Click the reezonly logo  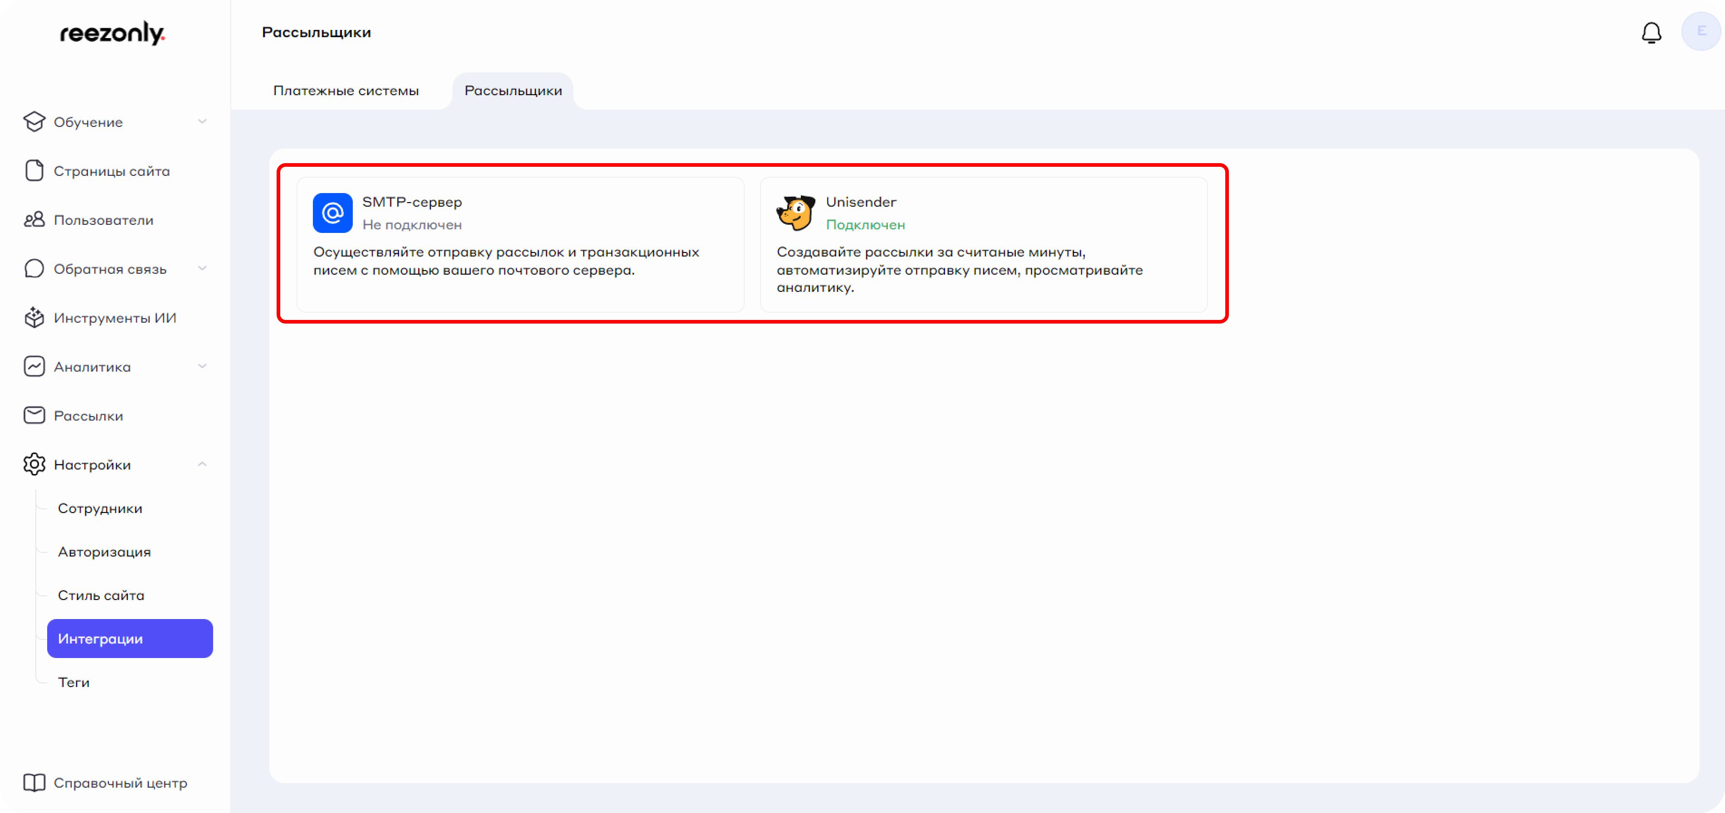112,33
